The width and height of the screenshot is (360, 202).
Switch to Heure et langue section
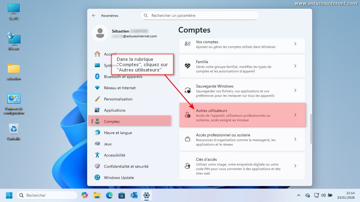(118, 133)
